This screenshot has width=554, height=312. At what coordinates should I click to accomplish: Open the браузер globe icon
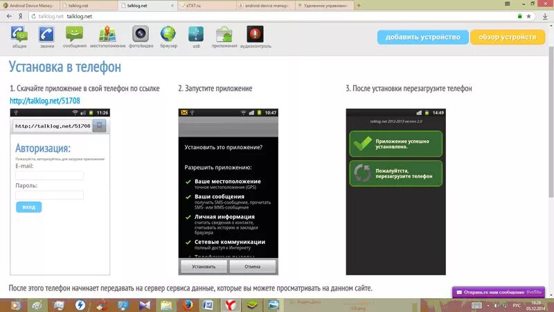click(168, 37)
